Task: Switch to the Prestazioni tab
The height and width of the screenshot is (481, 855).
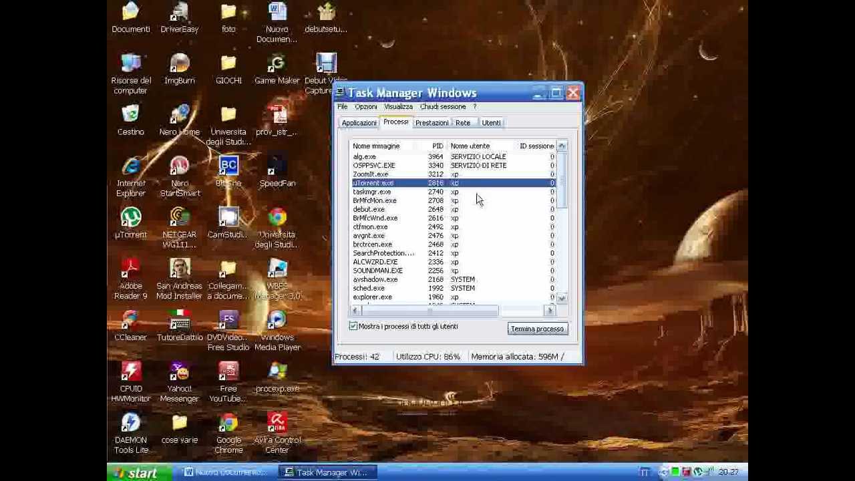Action: click(432, 122)
